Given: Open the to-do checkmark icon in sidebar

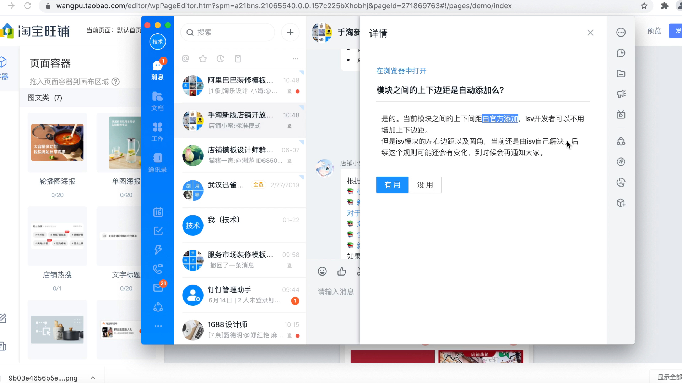Looking at the screenshot, I should click(158, 231).
